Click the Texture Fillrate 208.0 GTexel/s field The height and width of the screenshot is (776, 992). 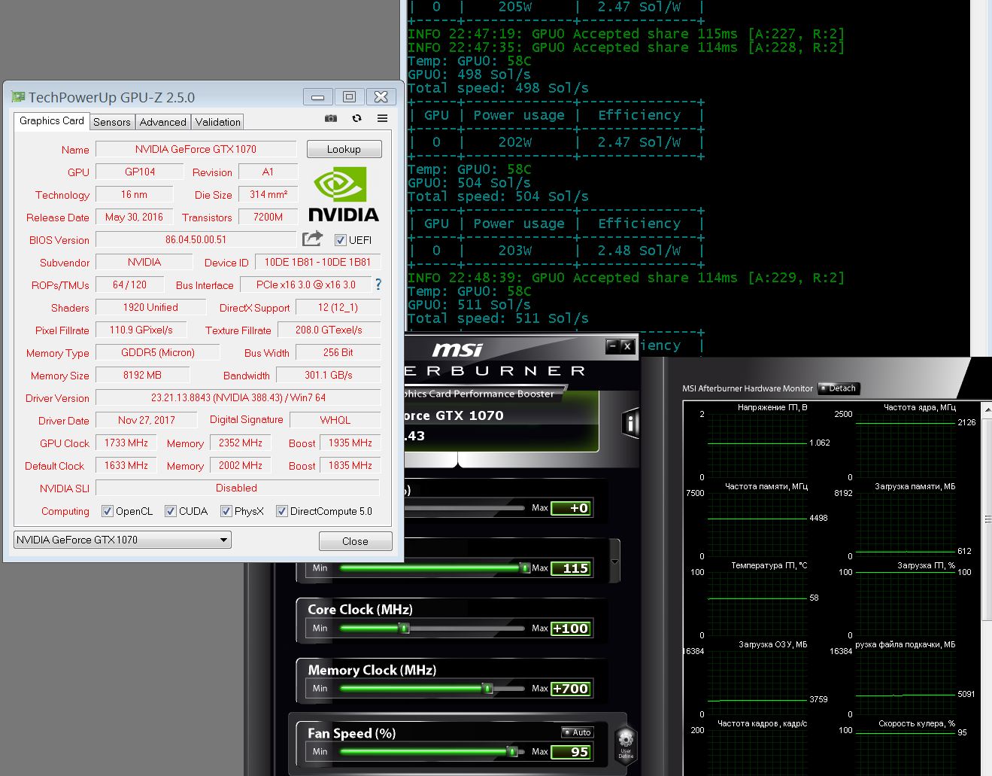[329, 330]
